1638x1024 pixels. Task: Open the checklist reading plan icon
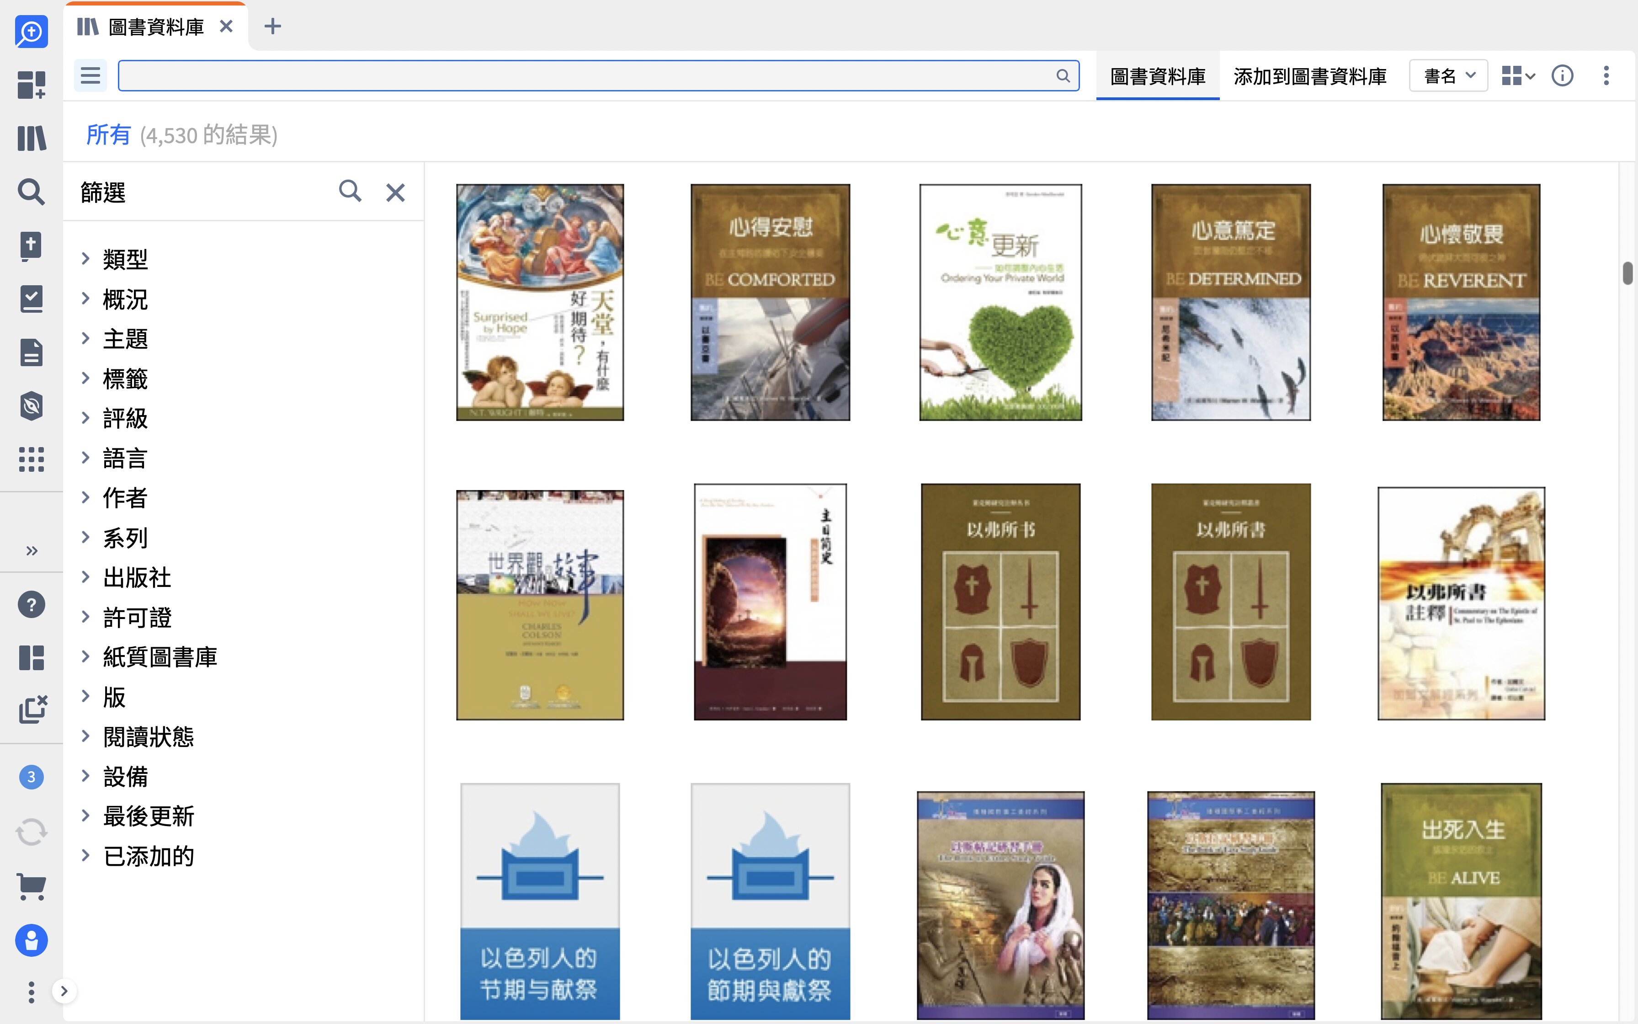(x=31, y=299)
